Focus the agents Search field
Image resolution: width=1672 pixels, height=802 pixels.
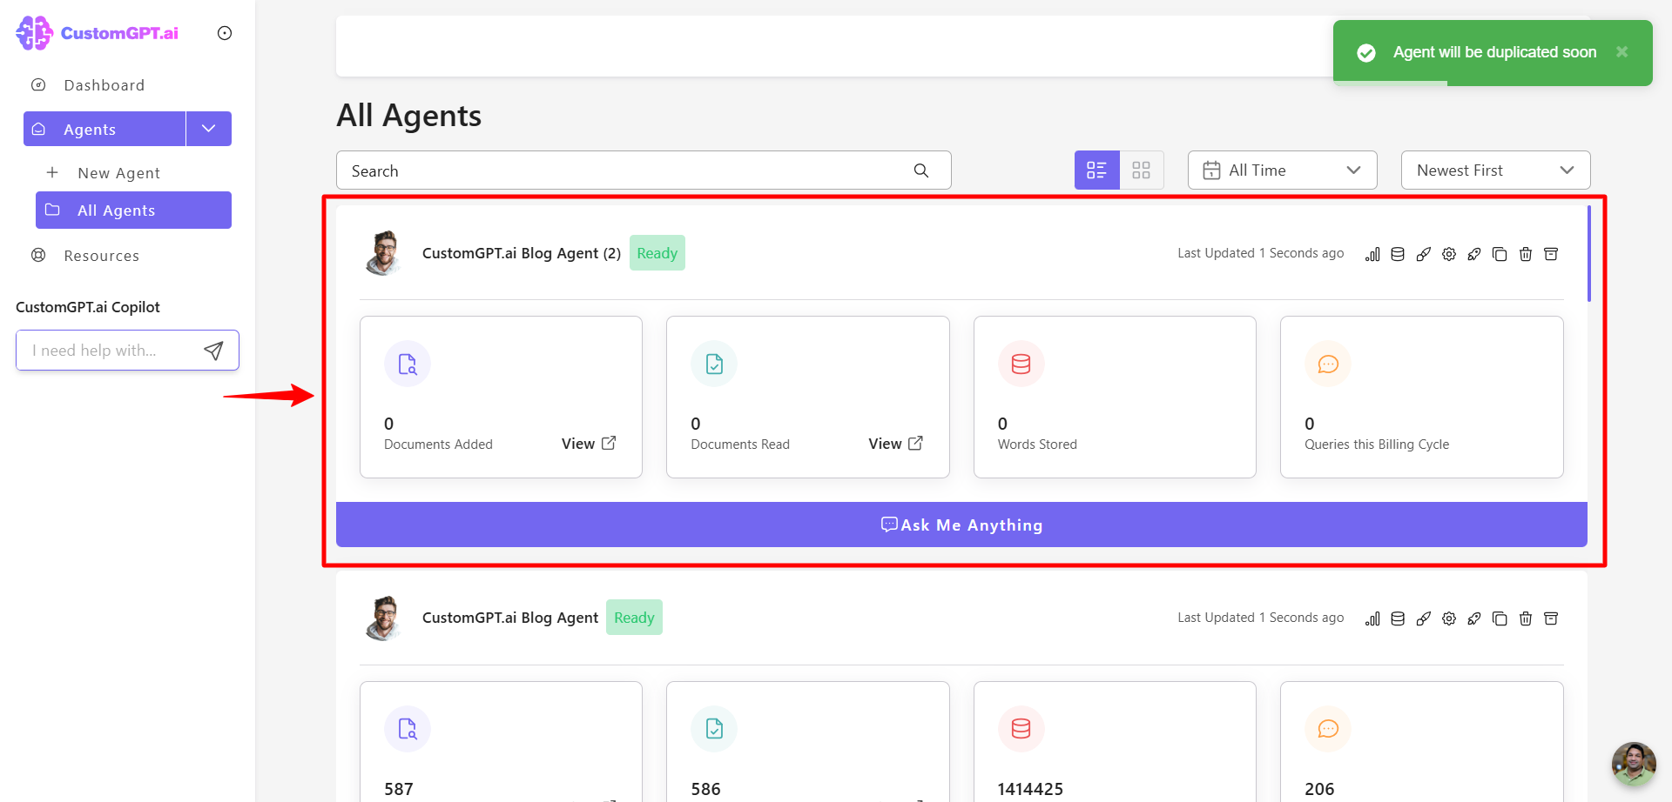pyautogui.click(x=644, y=170)
